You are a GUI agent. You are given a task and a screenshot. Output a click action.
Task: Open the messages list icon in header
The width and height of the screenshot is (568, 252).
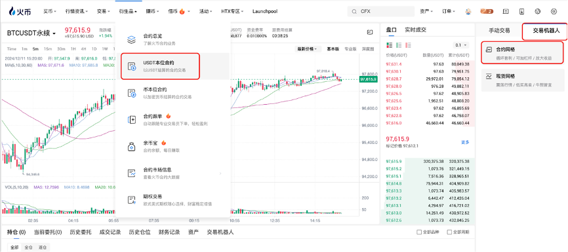506,11
